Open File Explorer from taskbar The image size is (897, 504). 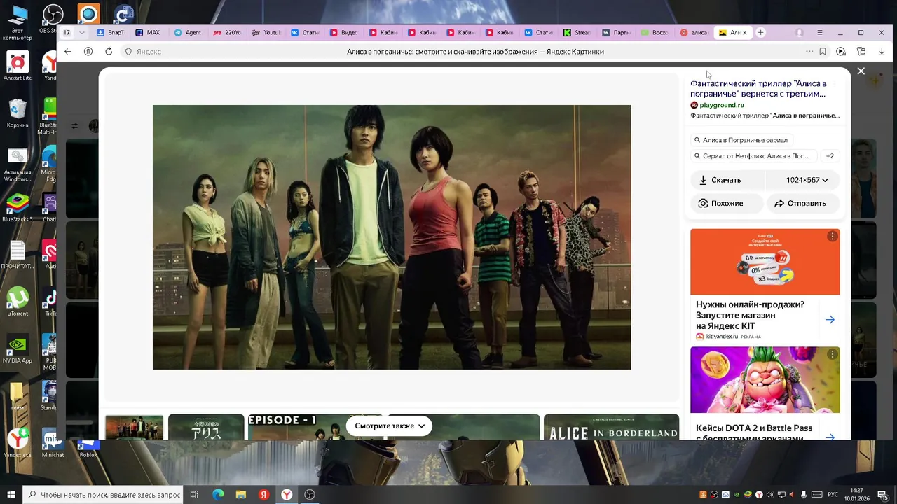tap(241, 495)
